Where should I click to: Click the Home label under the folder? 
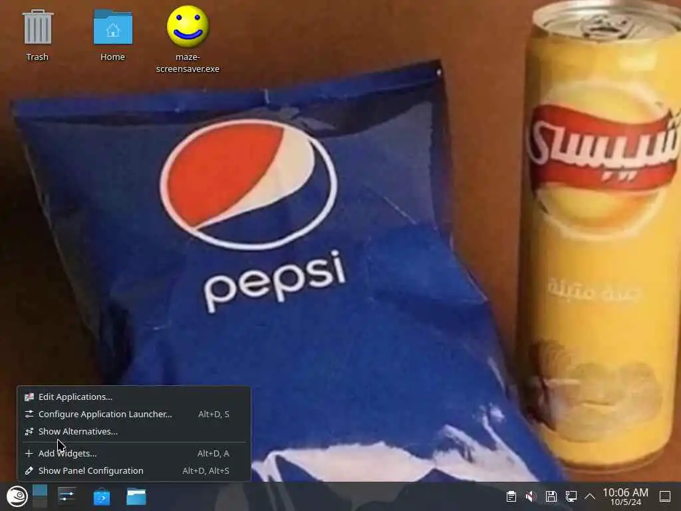click(x=112, y=57)
